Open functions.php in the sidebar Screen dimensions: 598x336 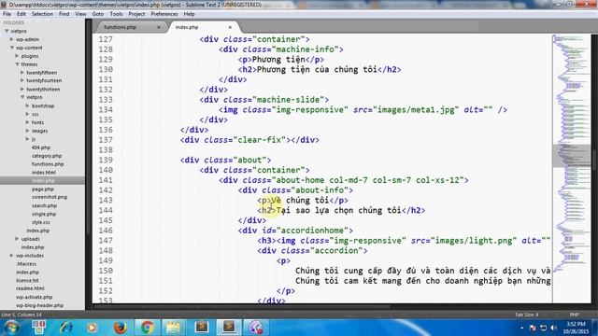coord(48,164)
